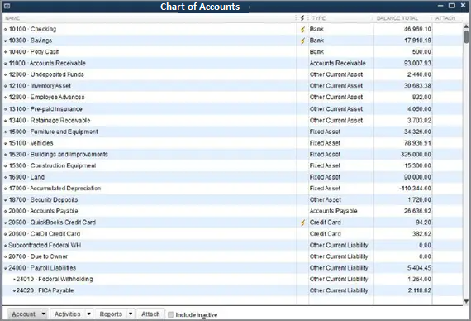
Task: Select the 16900 Land account
Action: [x=232, y=177]
